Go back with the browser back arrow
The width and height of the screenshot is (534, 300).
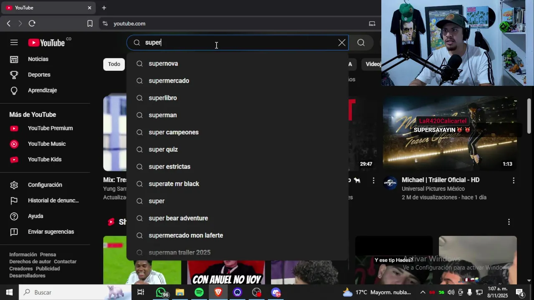click(8, 24)
